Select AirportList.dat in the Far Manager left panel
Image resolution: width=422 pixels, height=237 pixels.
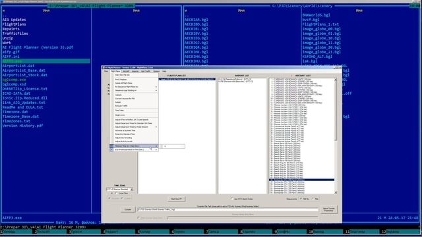click(18, 66)
